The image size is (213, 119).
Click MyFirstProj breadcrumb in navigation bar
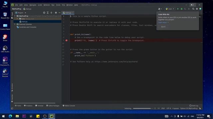pyautogui.click(x=17, y=9)
